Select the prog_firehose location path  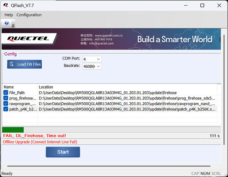pyautogui.click(x=127, y=98)
